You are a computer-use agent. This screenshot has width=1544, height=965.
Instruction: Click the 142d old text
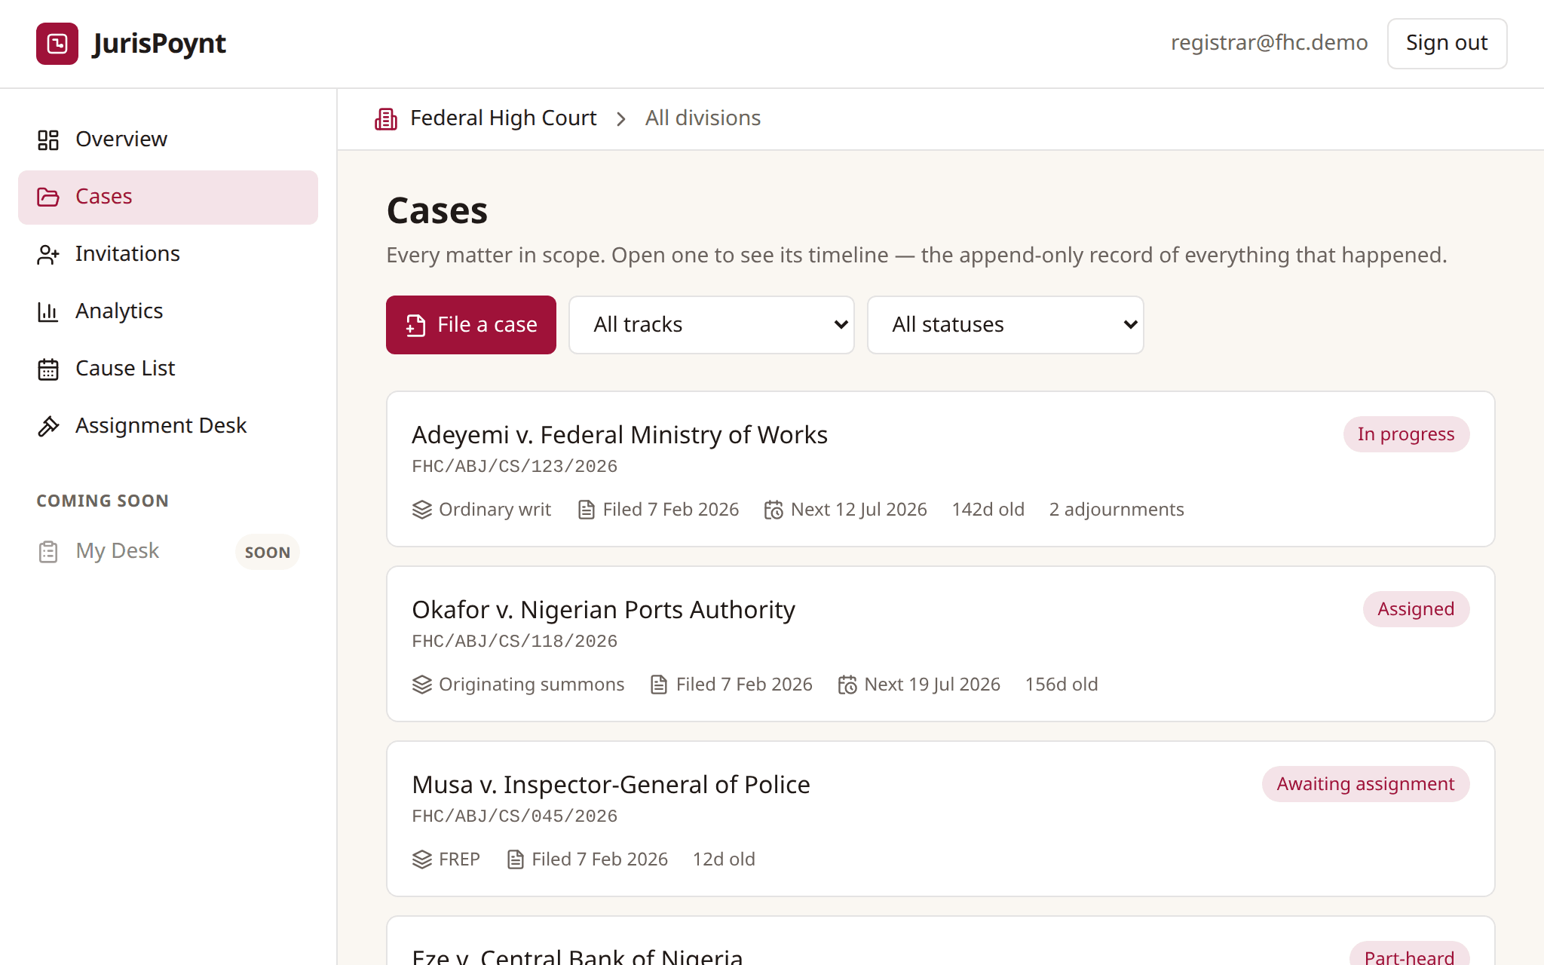click(988, 510)
